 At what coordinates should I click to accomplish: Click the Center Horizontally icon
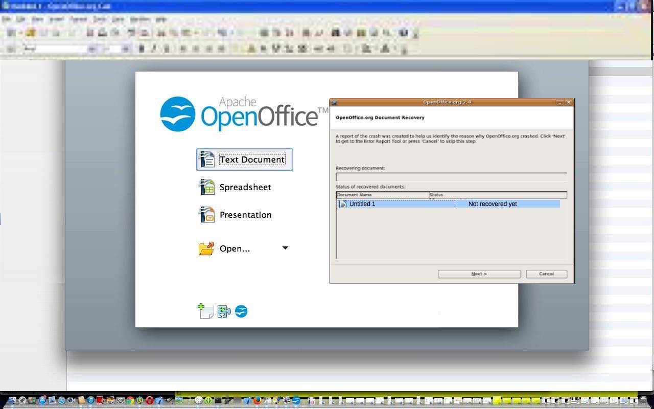[196, 49]
